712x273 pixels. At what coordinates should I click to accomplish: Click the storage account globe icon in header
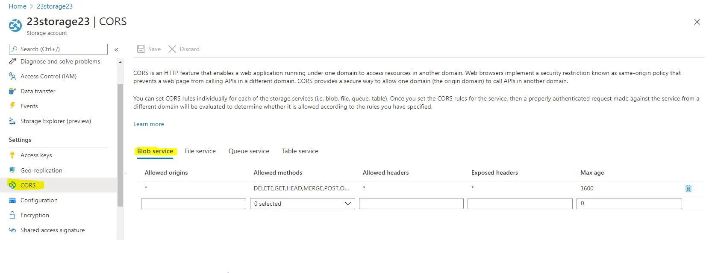tap(15, 26)
